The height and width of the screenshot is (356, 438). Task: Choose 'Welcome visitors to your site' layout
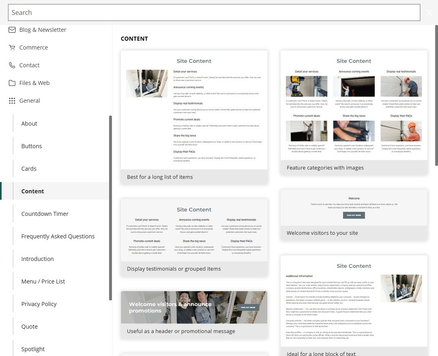point(354,215)
